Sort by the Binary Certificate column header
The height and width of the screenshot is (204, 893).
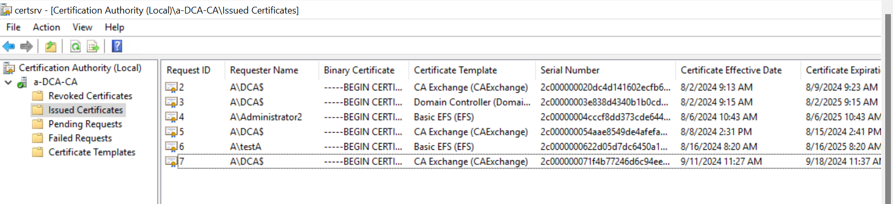[x=364, y=70]
